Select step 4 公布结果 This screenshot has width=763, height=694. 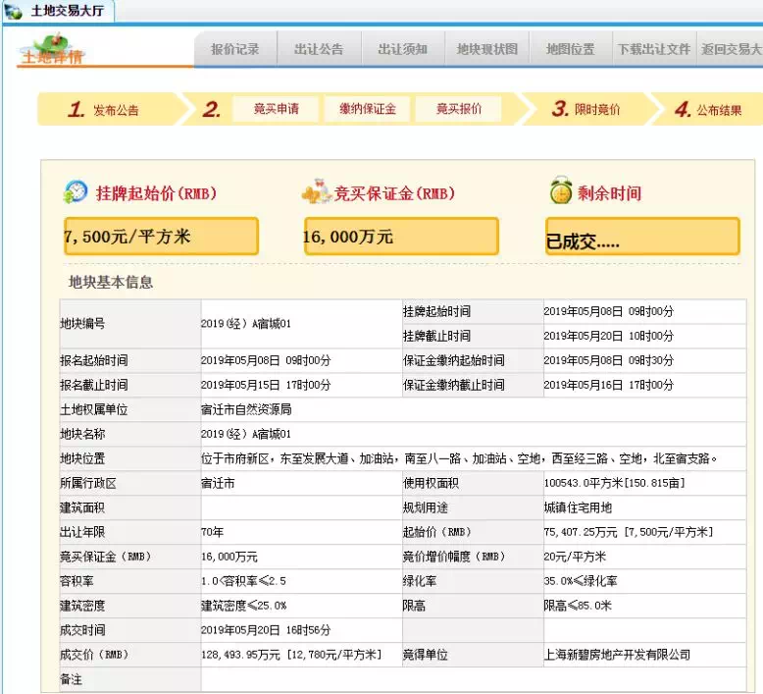(709, 110)
